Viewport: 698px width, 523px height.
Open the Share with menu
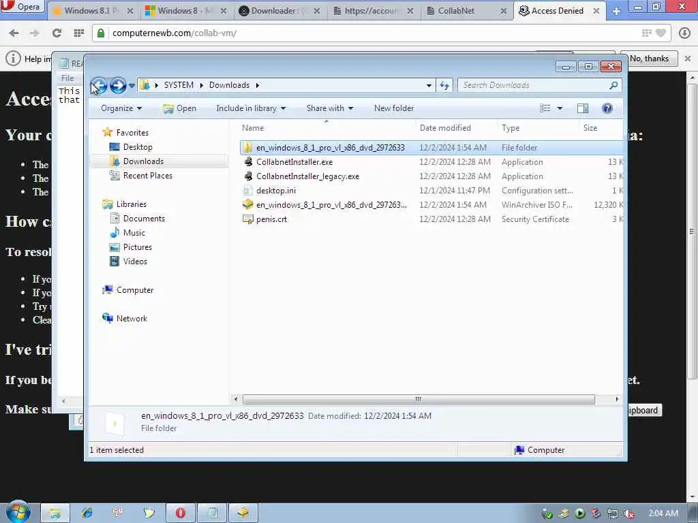click(x=329, y=108)
